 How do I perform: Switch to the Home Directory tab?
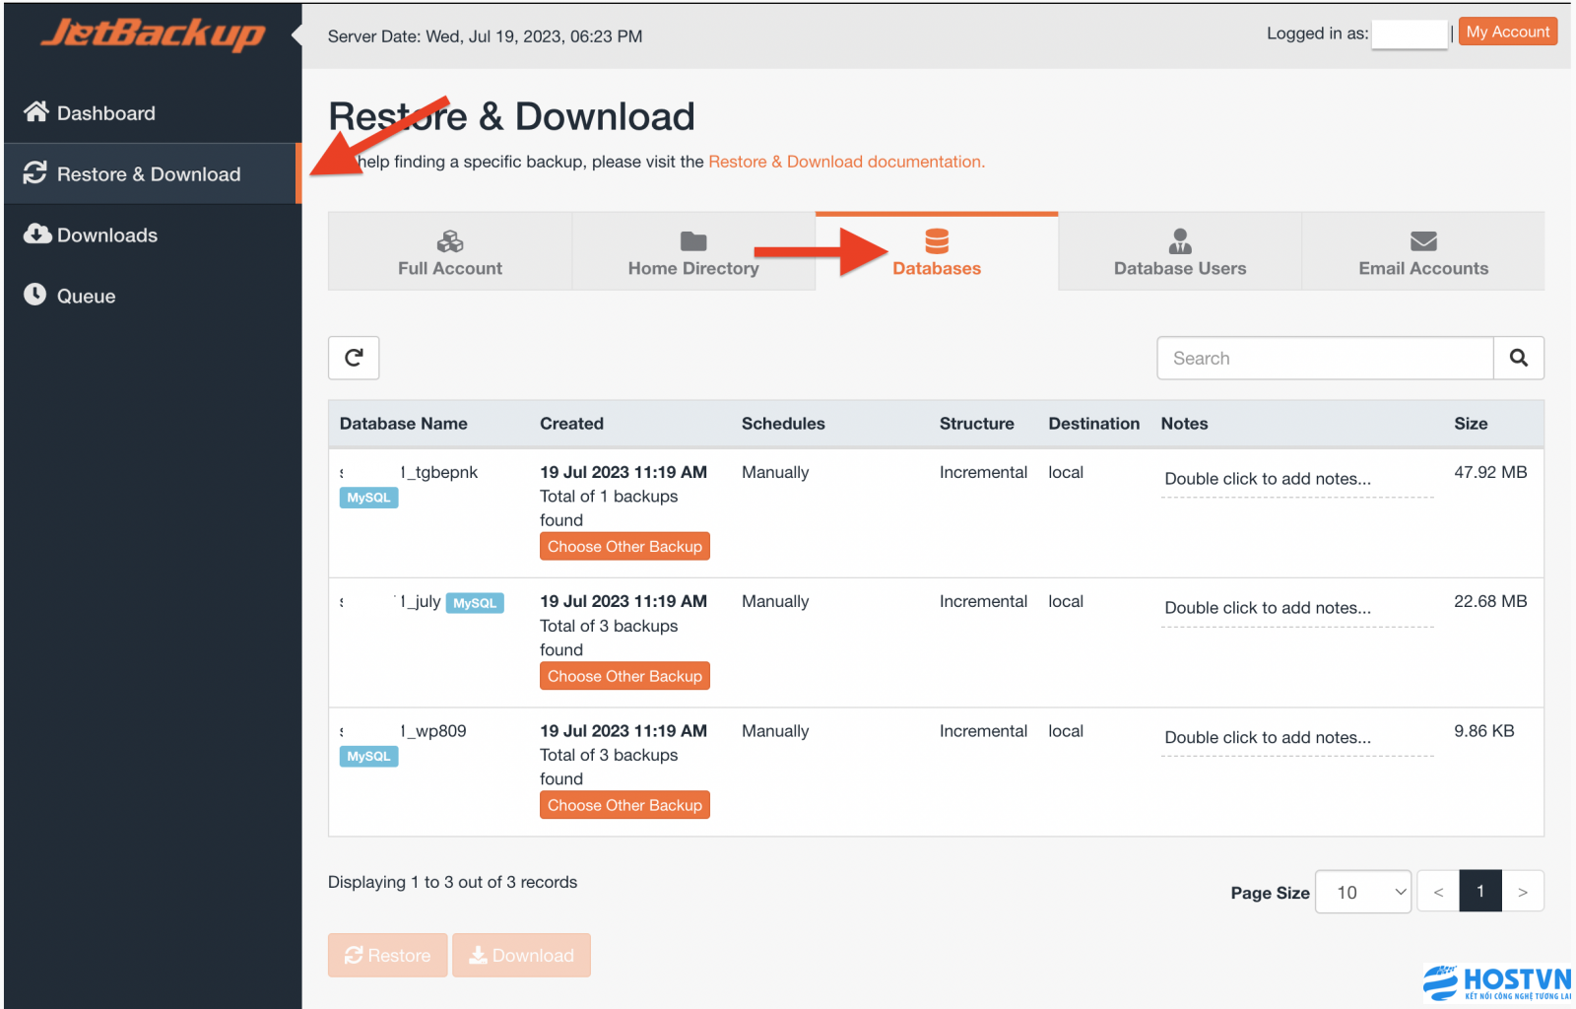pos(693,251)
